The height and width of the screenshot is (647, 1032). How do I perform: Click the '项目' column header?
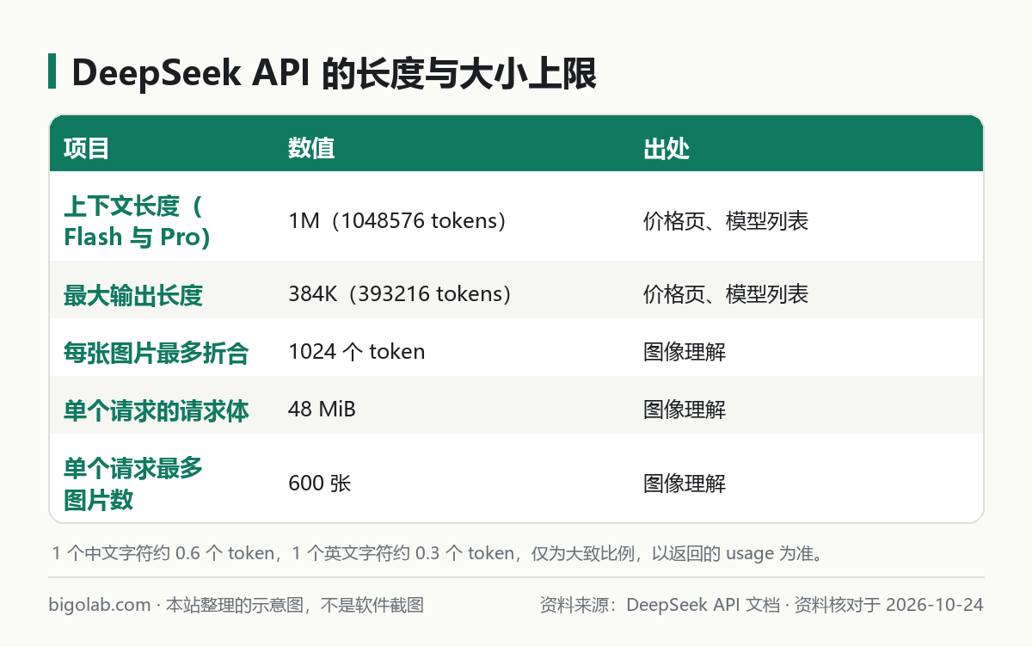87,148
